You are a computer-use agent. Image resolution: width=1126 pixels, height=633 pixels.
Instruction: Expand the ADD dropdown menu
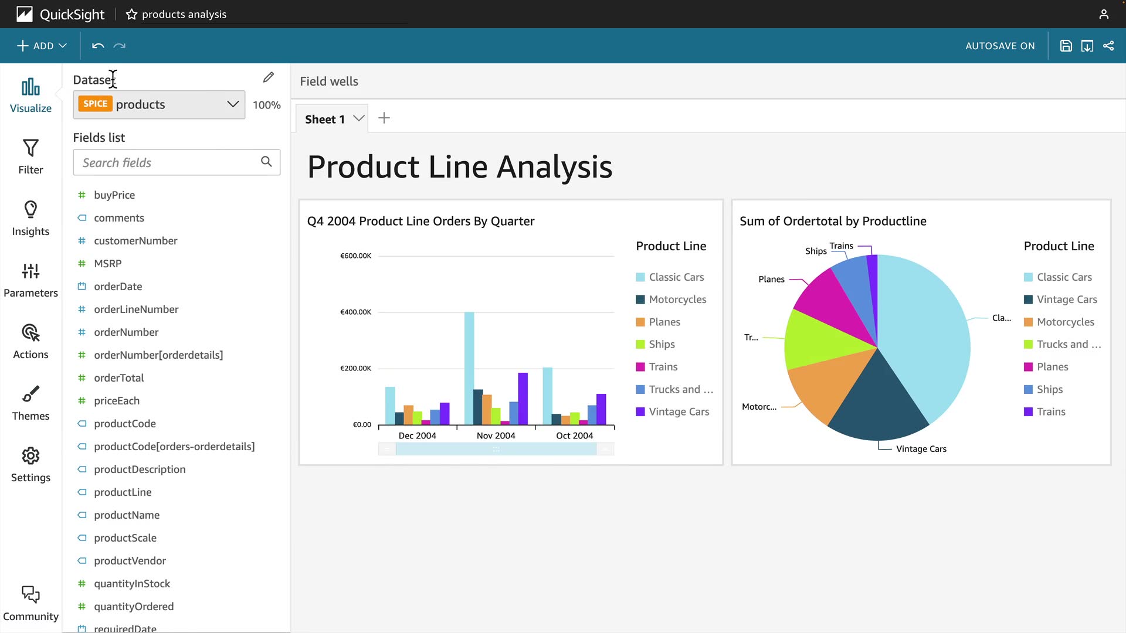click(42, 46)
